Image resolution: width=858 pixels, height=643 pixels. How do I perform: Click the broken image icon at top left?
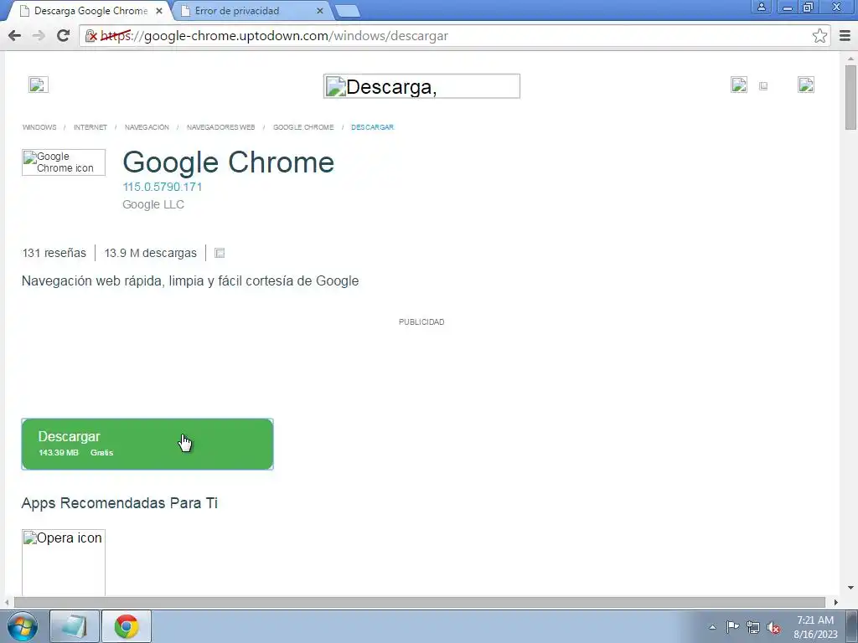point(39,85)
